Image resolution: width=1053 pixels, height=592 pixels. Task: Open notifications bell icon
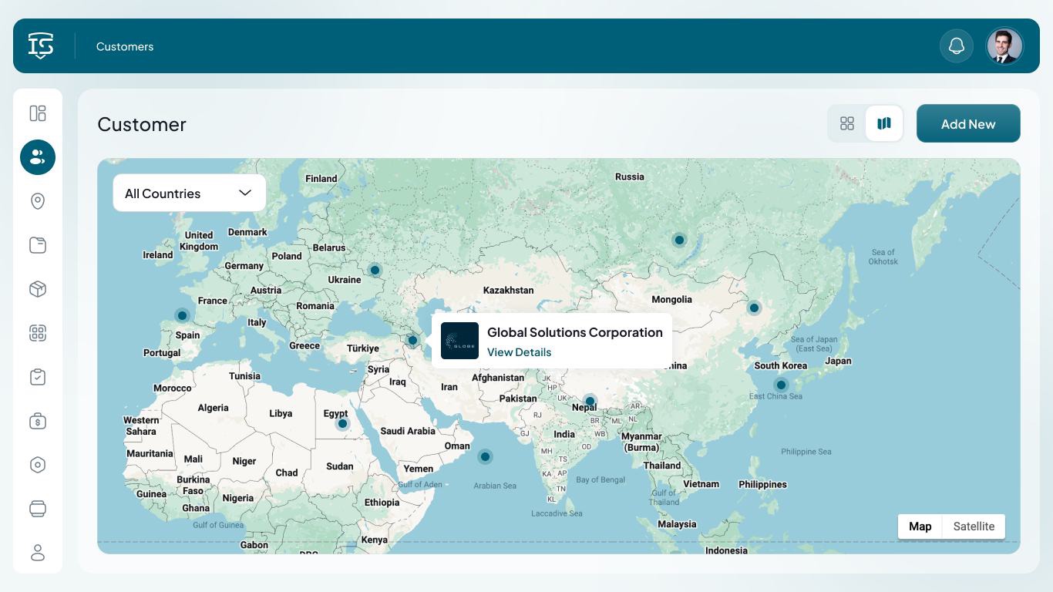click(957, 46)
